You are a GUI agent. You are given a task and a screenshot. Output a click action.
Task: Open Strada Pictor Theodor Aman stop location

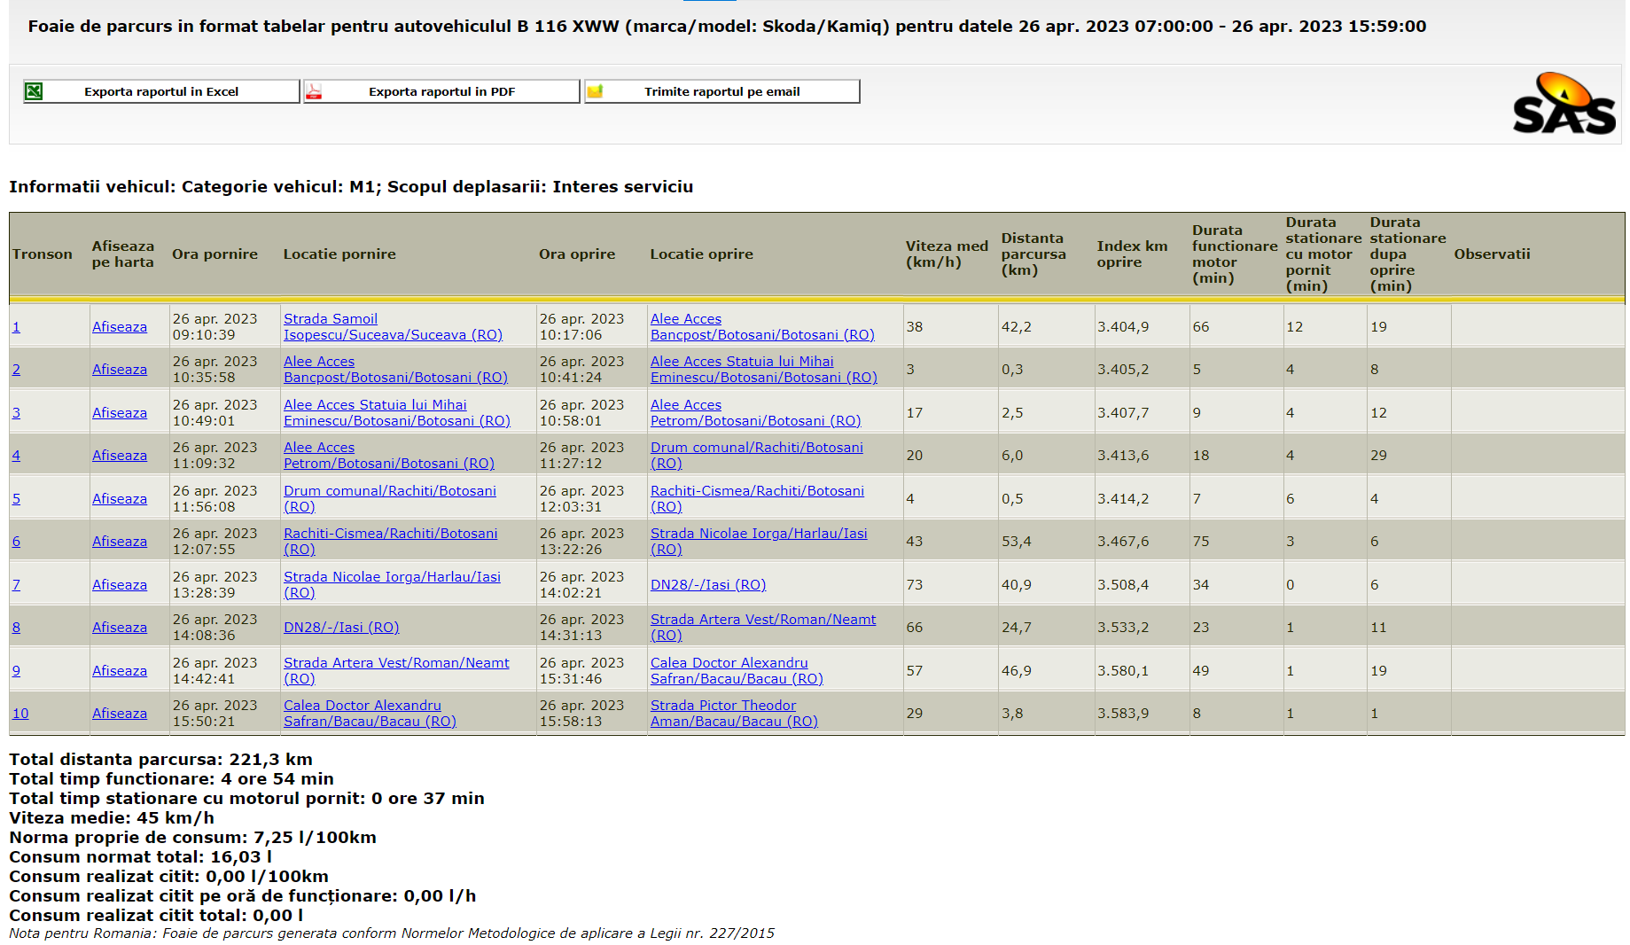(x=733, y=714)
